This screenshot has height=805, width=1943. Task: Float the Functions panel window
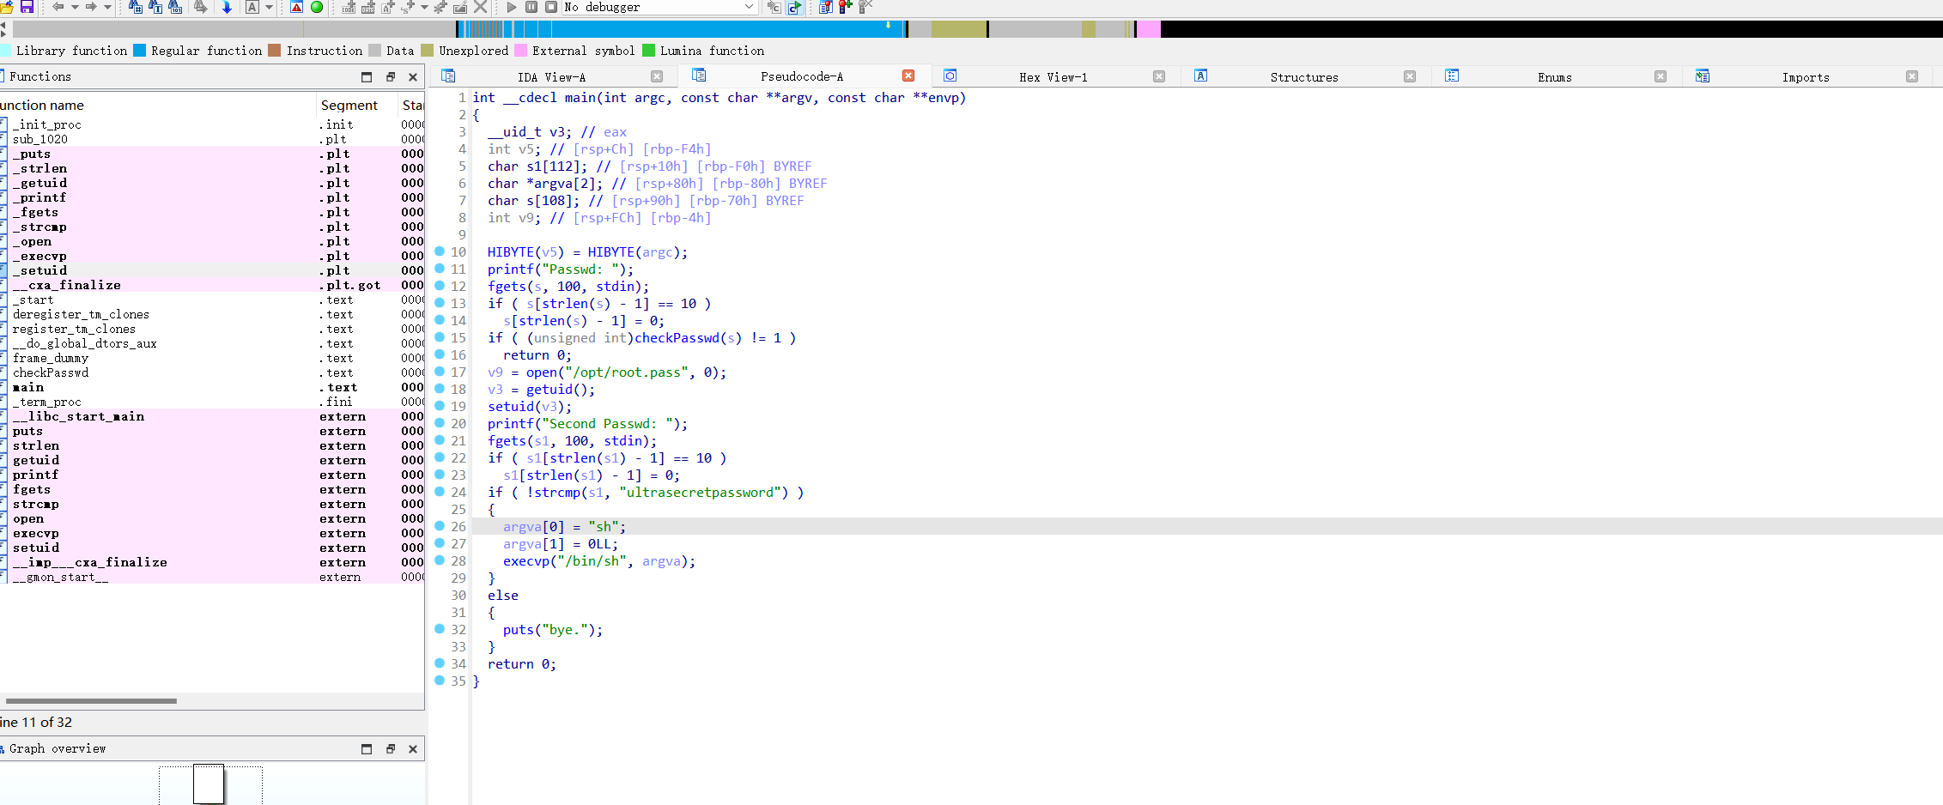pyautogui.click(x=391, y=76)
